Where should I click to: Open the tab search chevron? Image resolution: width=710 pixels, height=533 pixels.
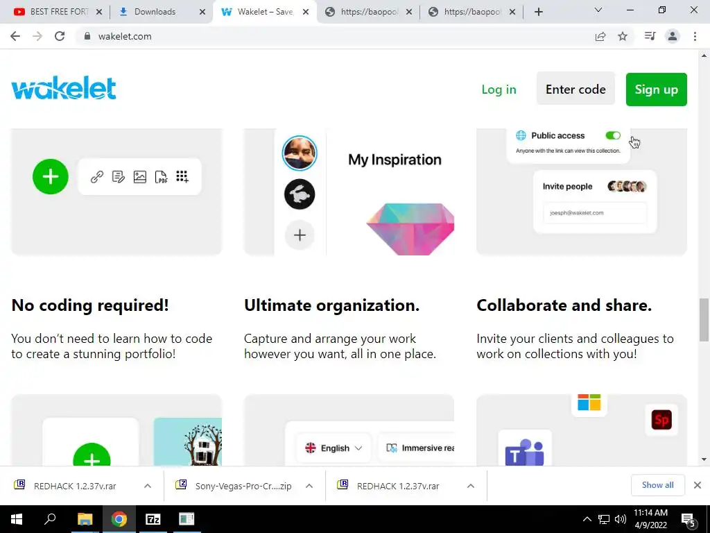[x=598, y=10]
